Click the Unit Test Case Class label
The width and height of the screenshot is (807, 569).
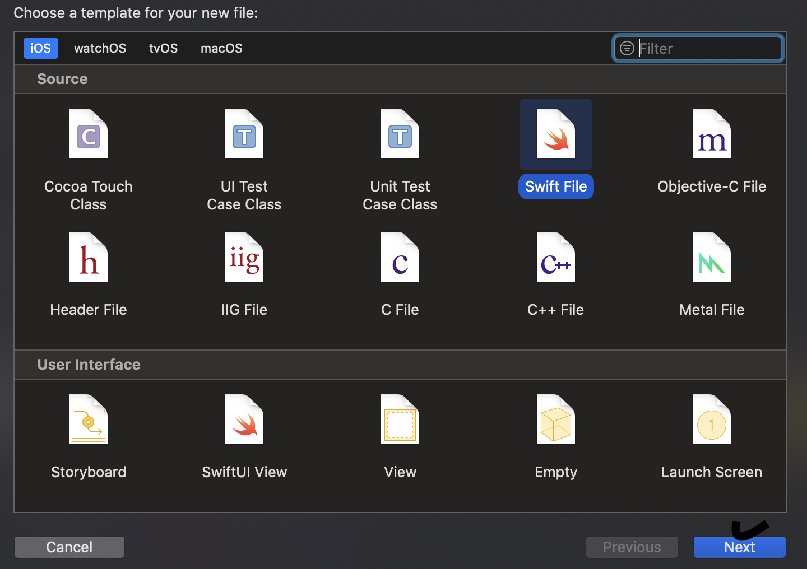[400, 195]
